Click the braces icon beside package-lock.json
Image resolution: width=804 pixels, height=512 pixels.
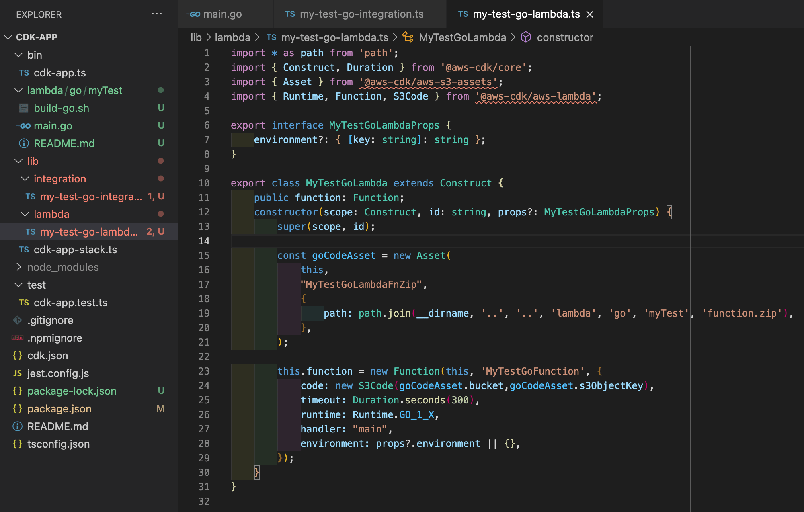click(17, 391)
